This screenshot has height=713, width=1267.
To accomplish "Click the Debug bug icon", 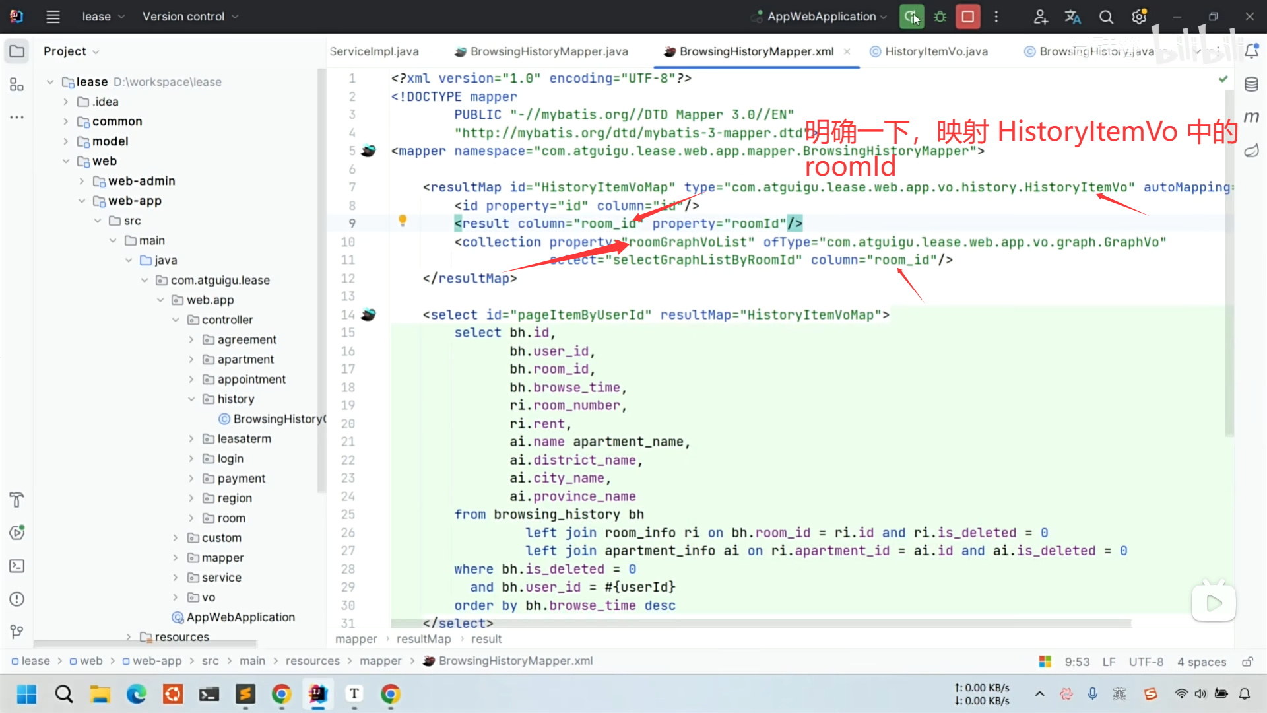I will click(940, 17).
